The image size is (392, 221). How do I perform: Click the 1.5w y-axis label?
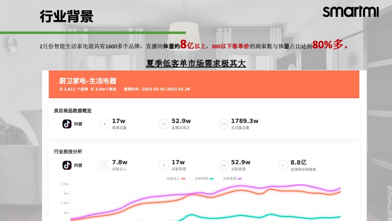click(x=65, y=203)
